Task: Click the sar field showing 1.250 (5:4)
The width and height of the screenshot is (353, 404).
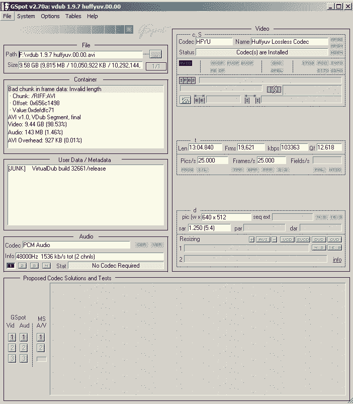Action: click(209, 228)
